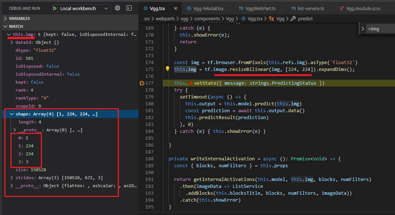Click src in the breadcrumb
The width and height of the screenshot is (395, 215).
147,19
